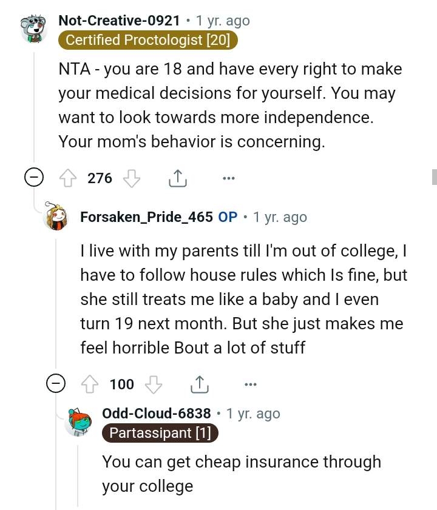Screen dimensions: 437x510
Task: Open Not-Creative-0921's profile via username
Action: click(x=119, y=20)
